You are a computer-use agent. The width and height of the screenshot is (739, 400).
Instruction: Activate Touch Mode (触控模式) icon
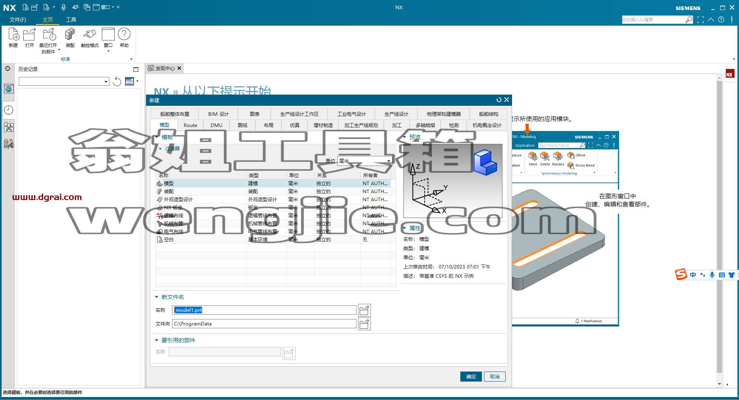(89, 34)
